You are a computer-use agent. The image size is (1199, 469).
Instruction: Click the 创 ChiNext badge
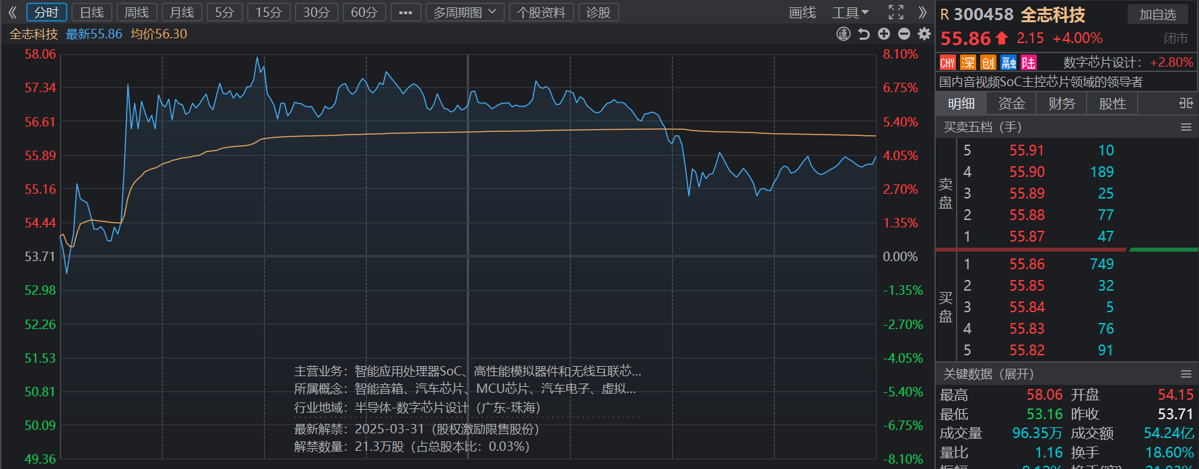tap(988, 63)
